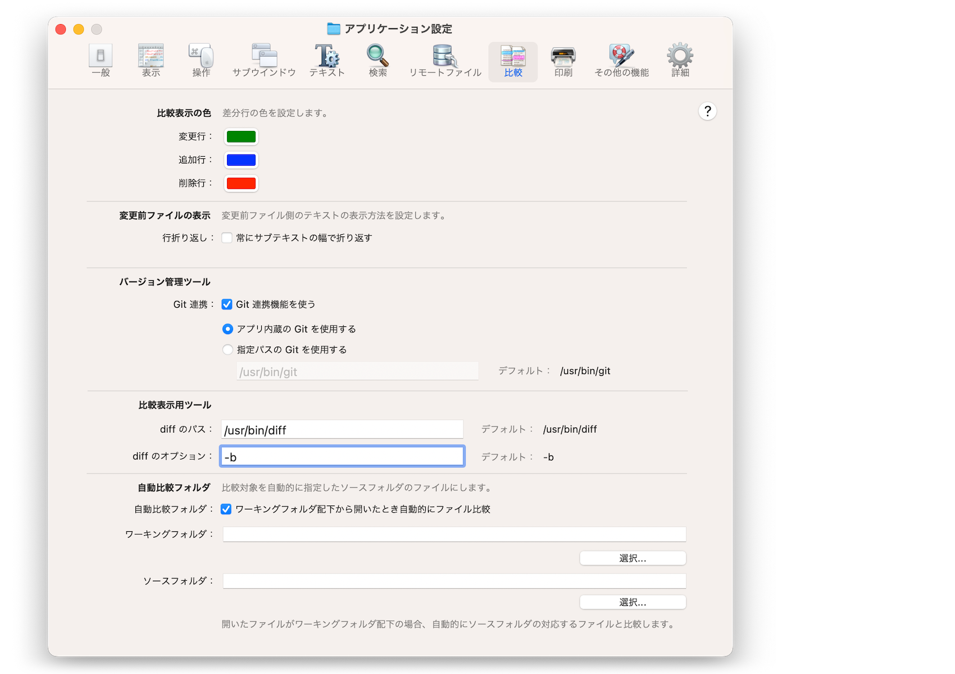Open the 印刷 (Print) settings pane
955x674 pixels.
click(x=563, y=61)
